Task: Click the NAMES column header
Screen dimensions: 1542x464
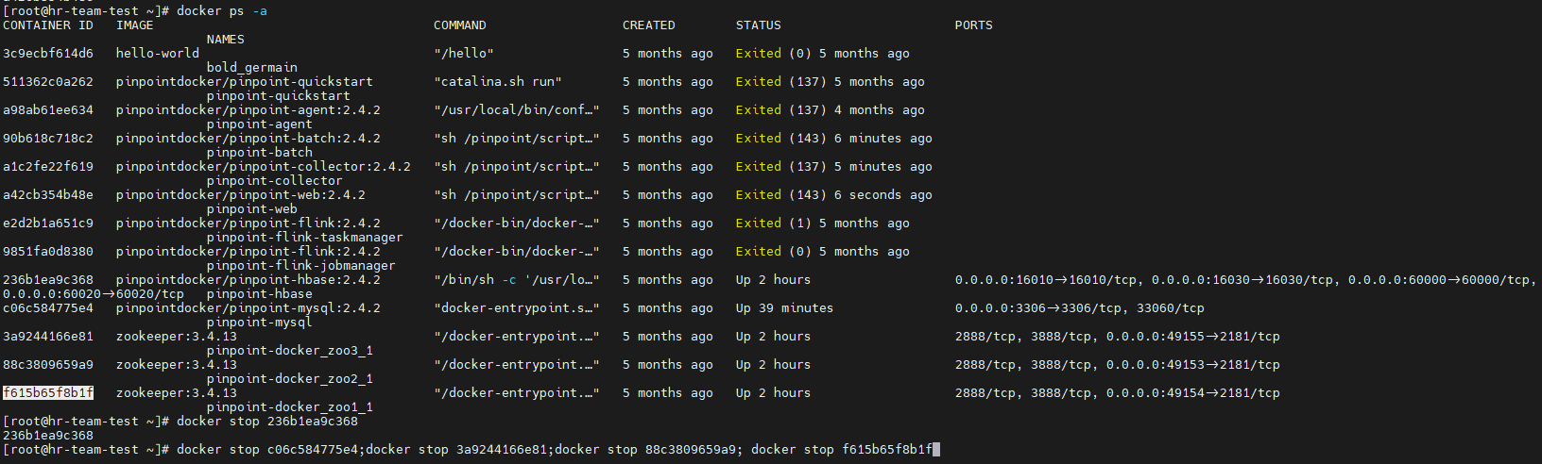Action: click(x=226, y=40)
